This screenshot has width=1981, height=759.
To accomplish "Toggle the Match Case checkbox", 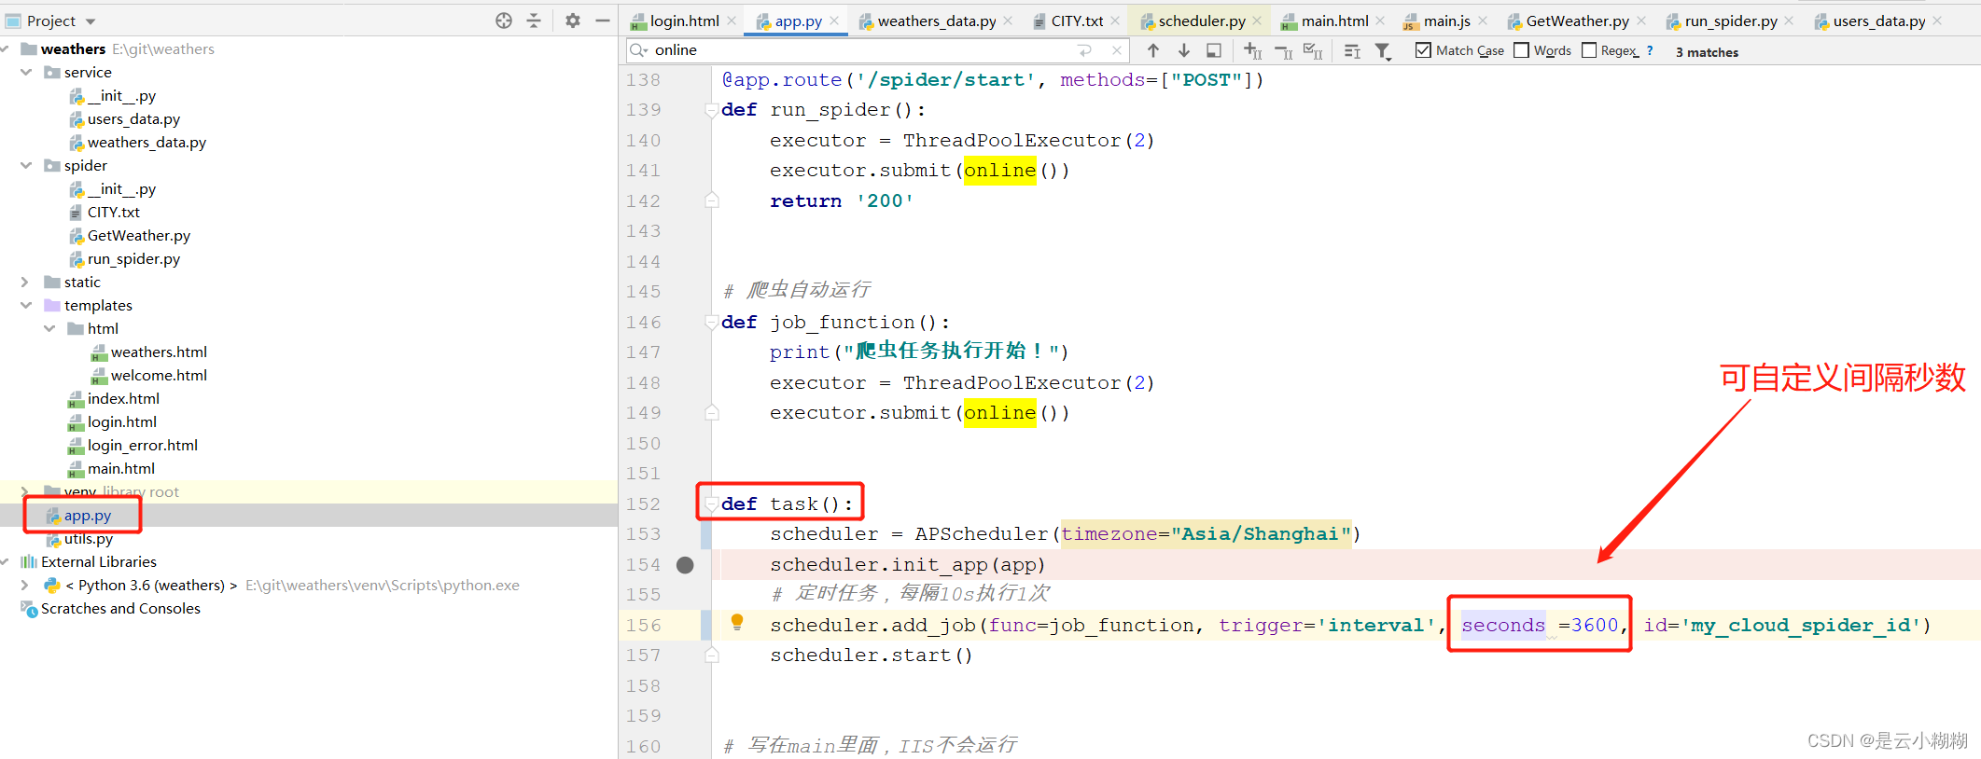I will tap(1423, 50).
